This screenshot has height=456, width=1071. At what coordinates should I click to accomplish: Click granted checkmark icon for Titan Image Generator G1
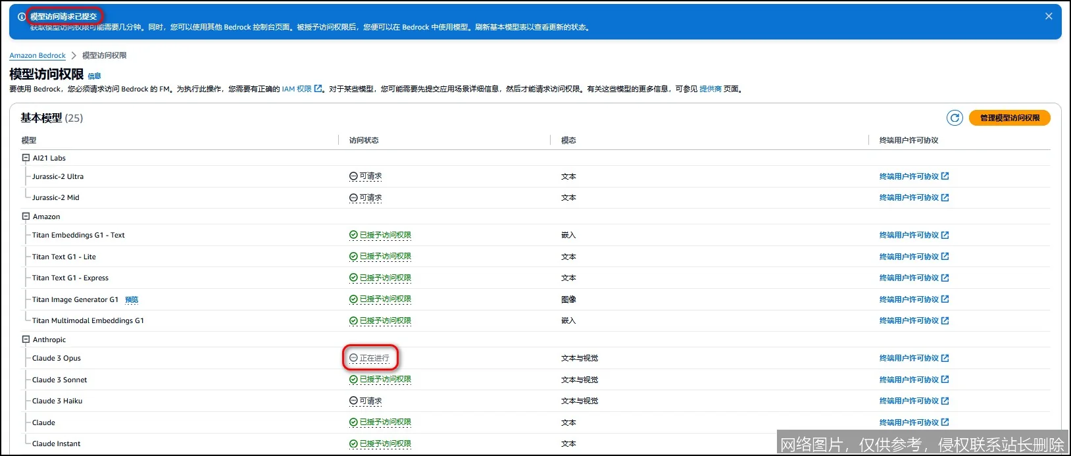(x=353, y=299)
